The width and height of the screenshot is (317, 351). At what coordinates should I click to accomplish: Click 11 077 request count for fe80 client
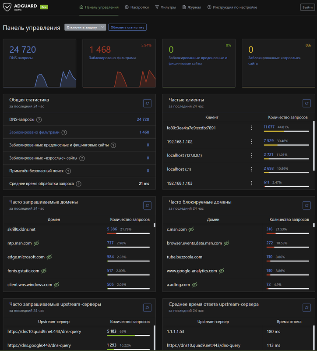(269, 127)
